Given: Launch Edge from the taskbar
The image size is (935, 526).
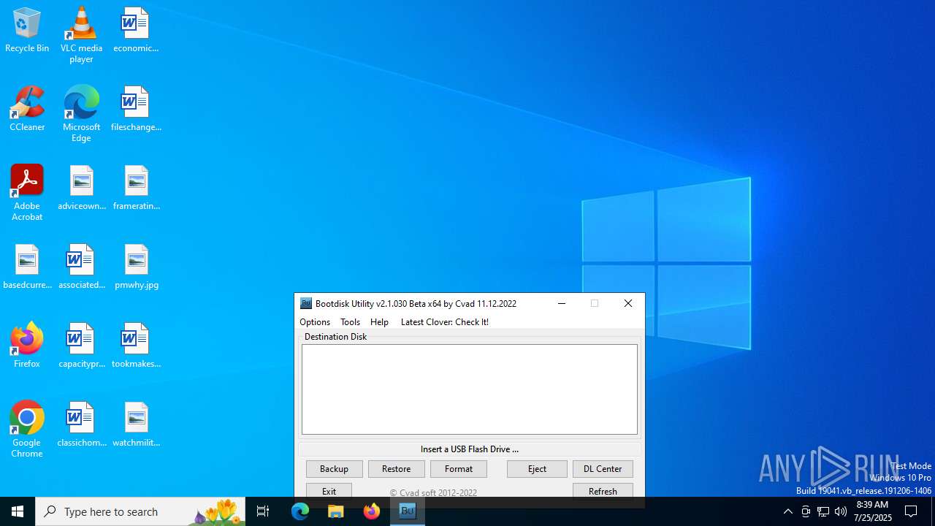Looking at the screenshot, I should point(300,511).
